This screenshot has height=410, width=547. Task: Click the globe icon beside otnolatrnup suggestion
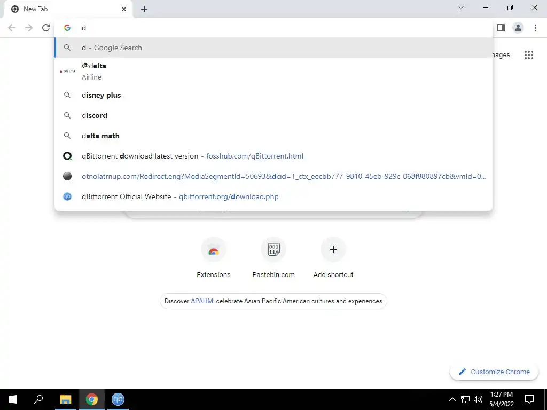point(67,176)
